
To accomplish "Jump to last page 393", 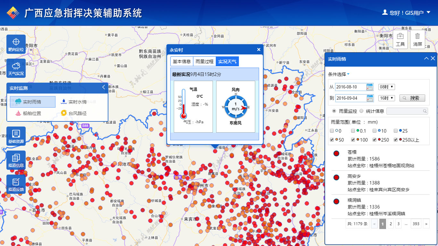I will click(x=416, y=224).
